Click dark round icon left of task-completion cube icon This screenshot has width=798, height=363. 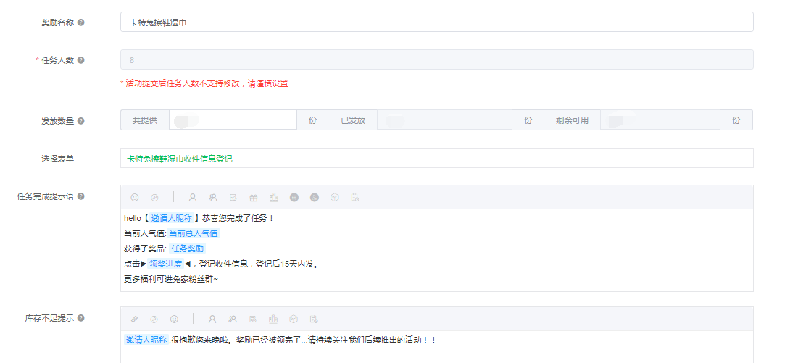315,197
